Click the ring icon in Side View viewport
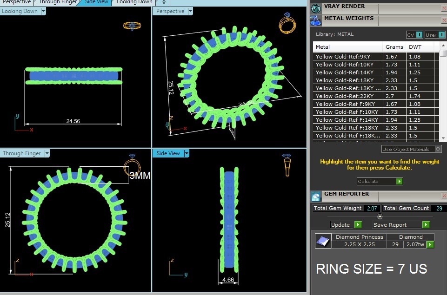This screenshot has height=295, width=447. (x=287, y=165)
